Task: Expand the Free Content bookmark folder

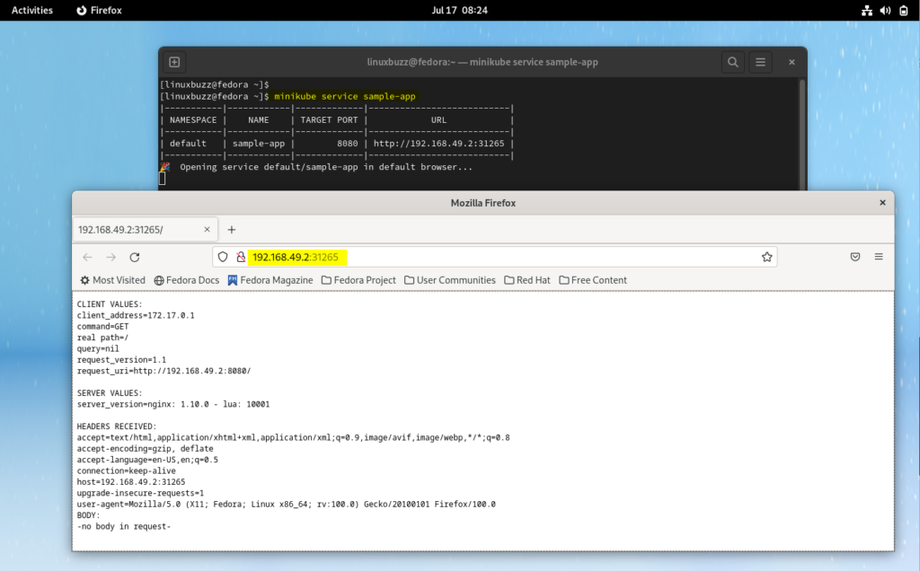Action: [x=593, y=280]
